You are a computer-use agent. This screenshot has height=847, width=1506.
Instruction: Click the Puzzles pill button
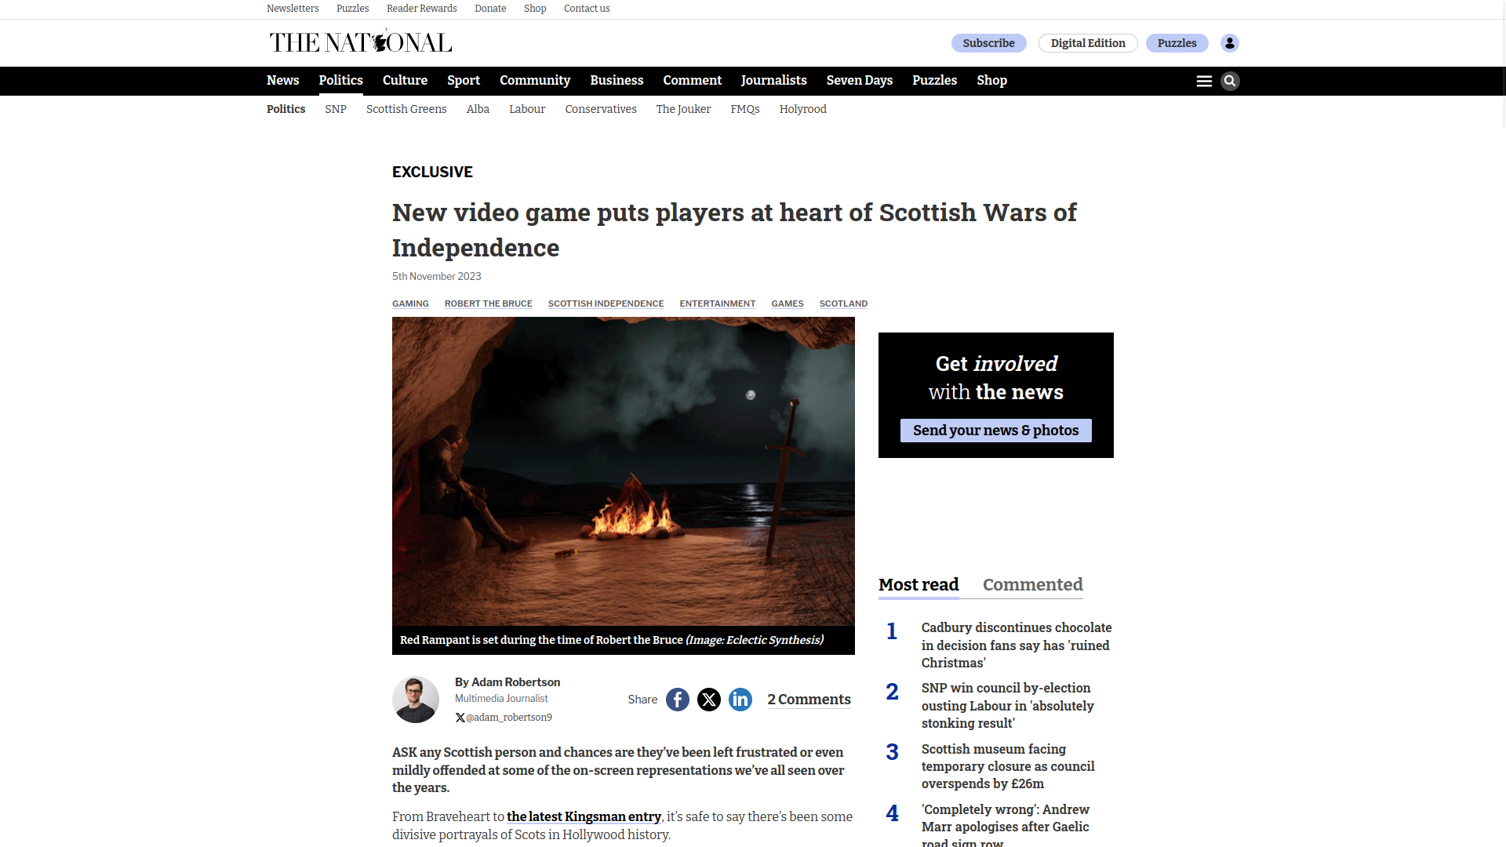pos(1177,43)
